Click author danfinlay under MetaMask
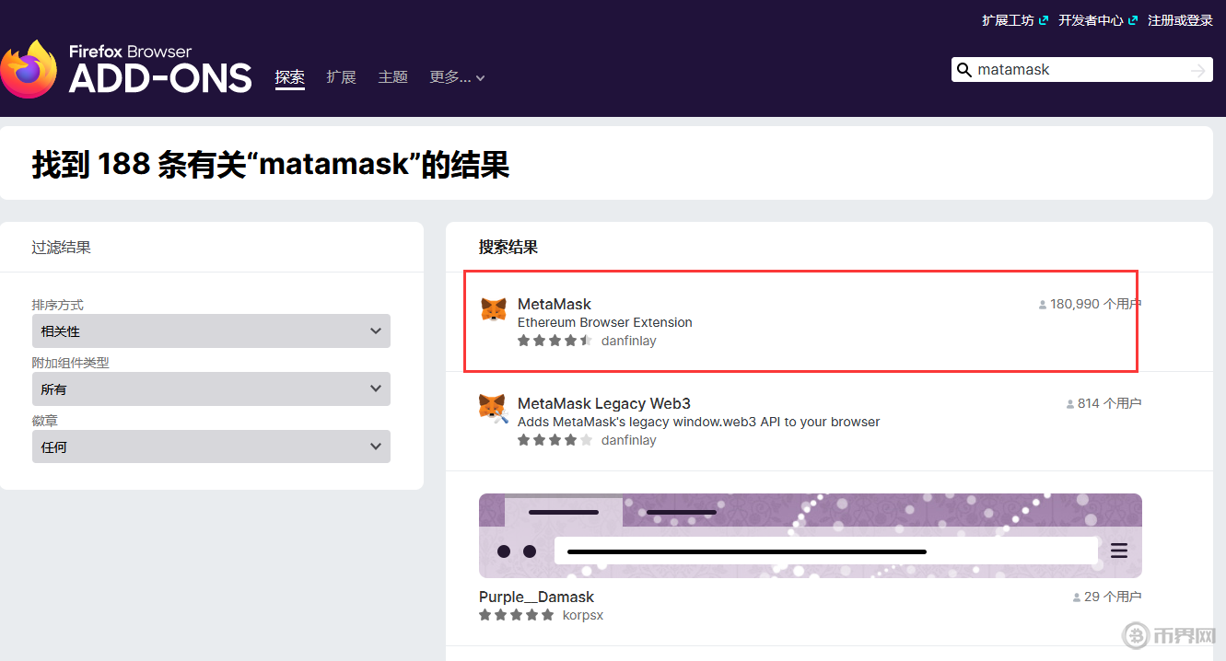This screenshot has height=661, width=1226. click(629, 341)
